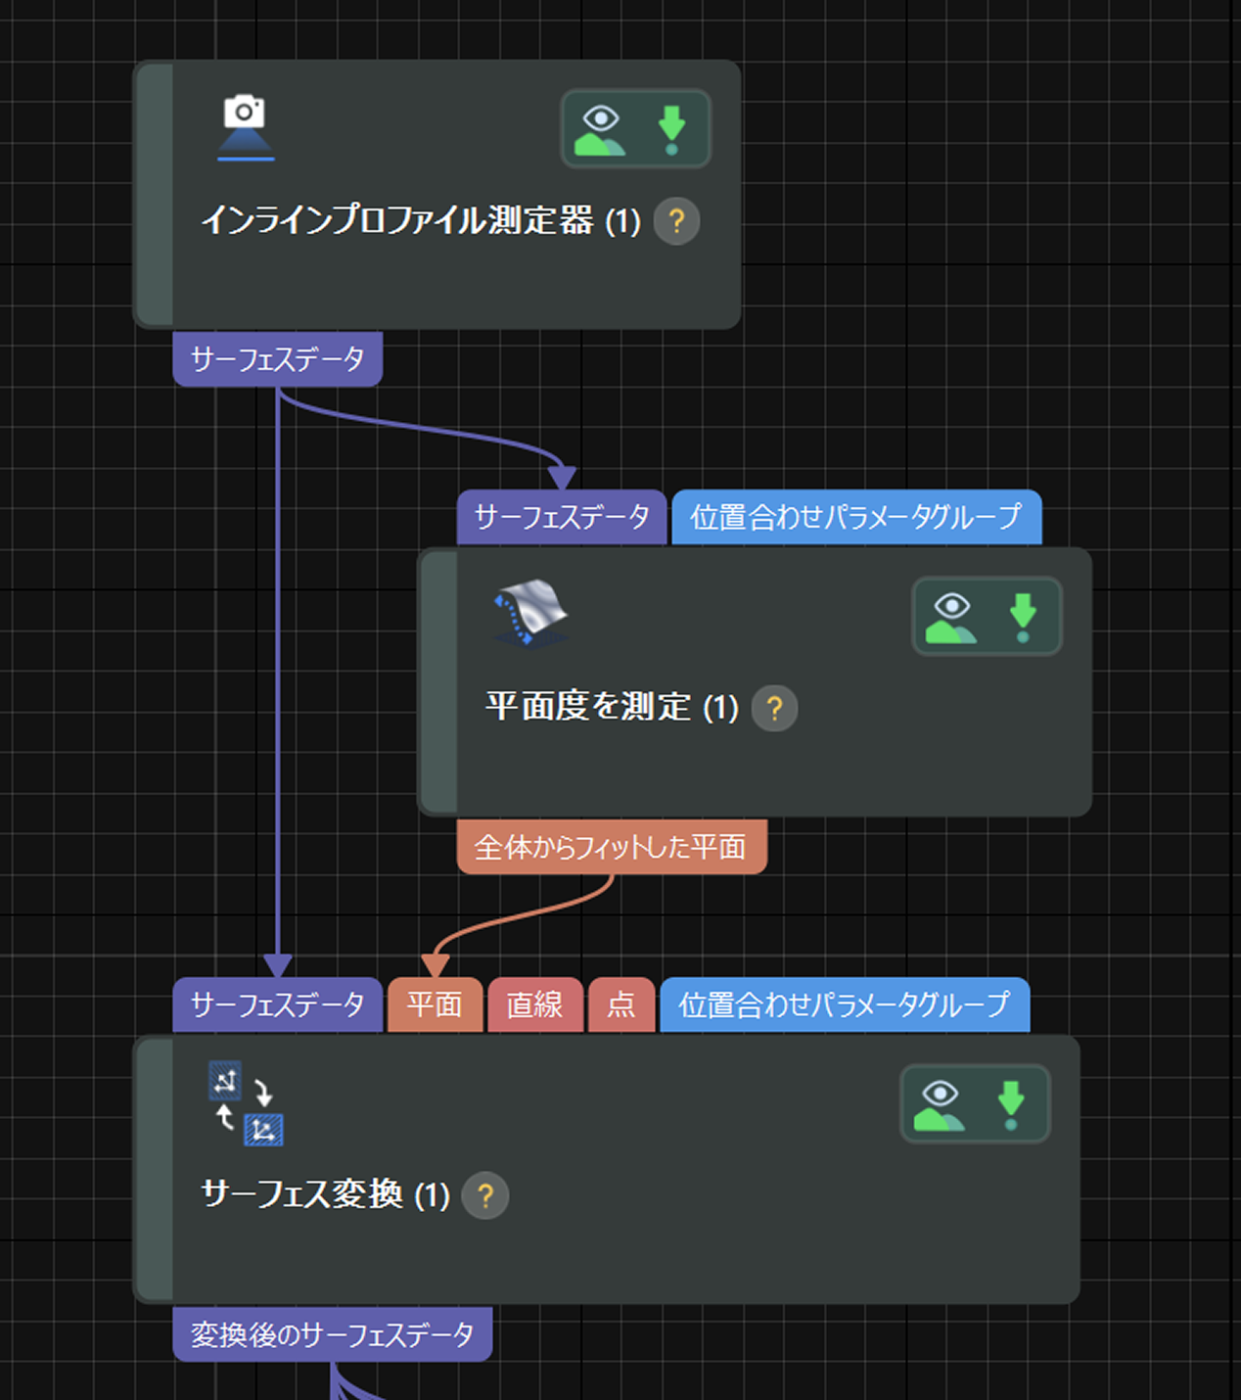Click 位置合わせパラメータグループ port on サーフェス変換
Screen dimensions: 1241x1400
tap(845, 1004)
